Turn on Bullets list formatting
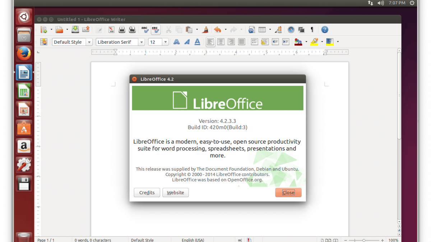 (x=265, y=42)
